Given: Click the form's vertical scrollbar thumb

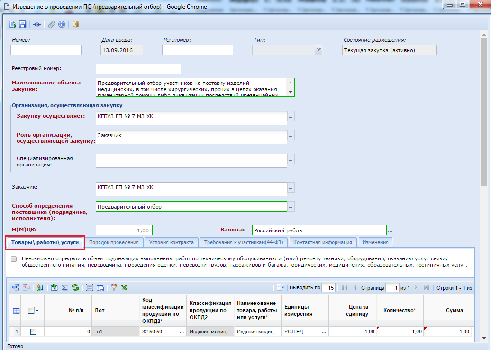Looking at the screenshot, I should pyautogui.click(x=484, y=113).
